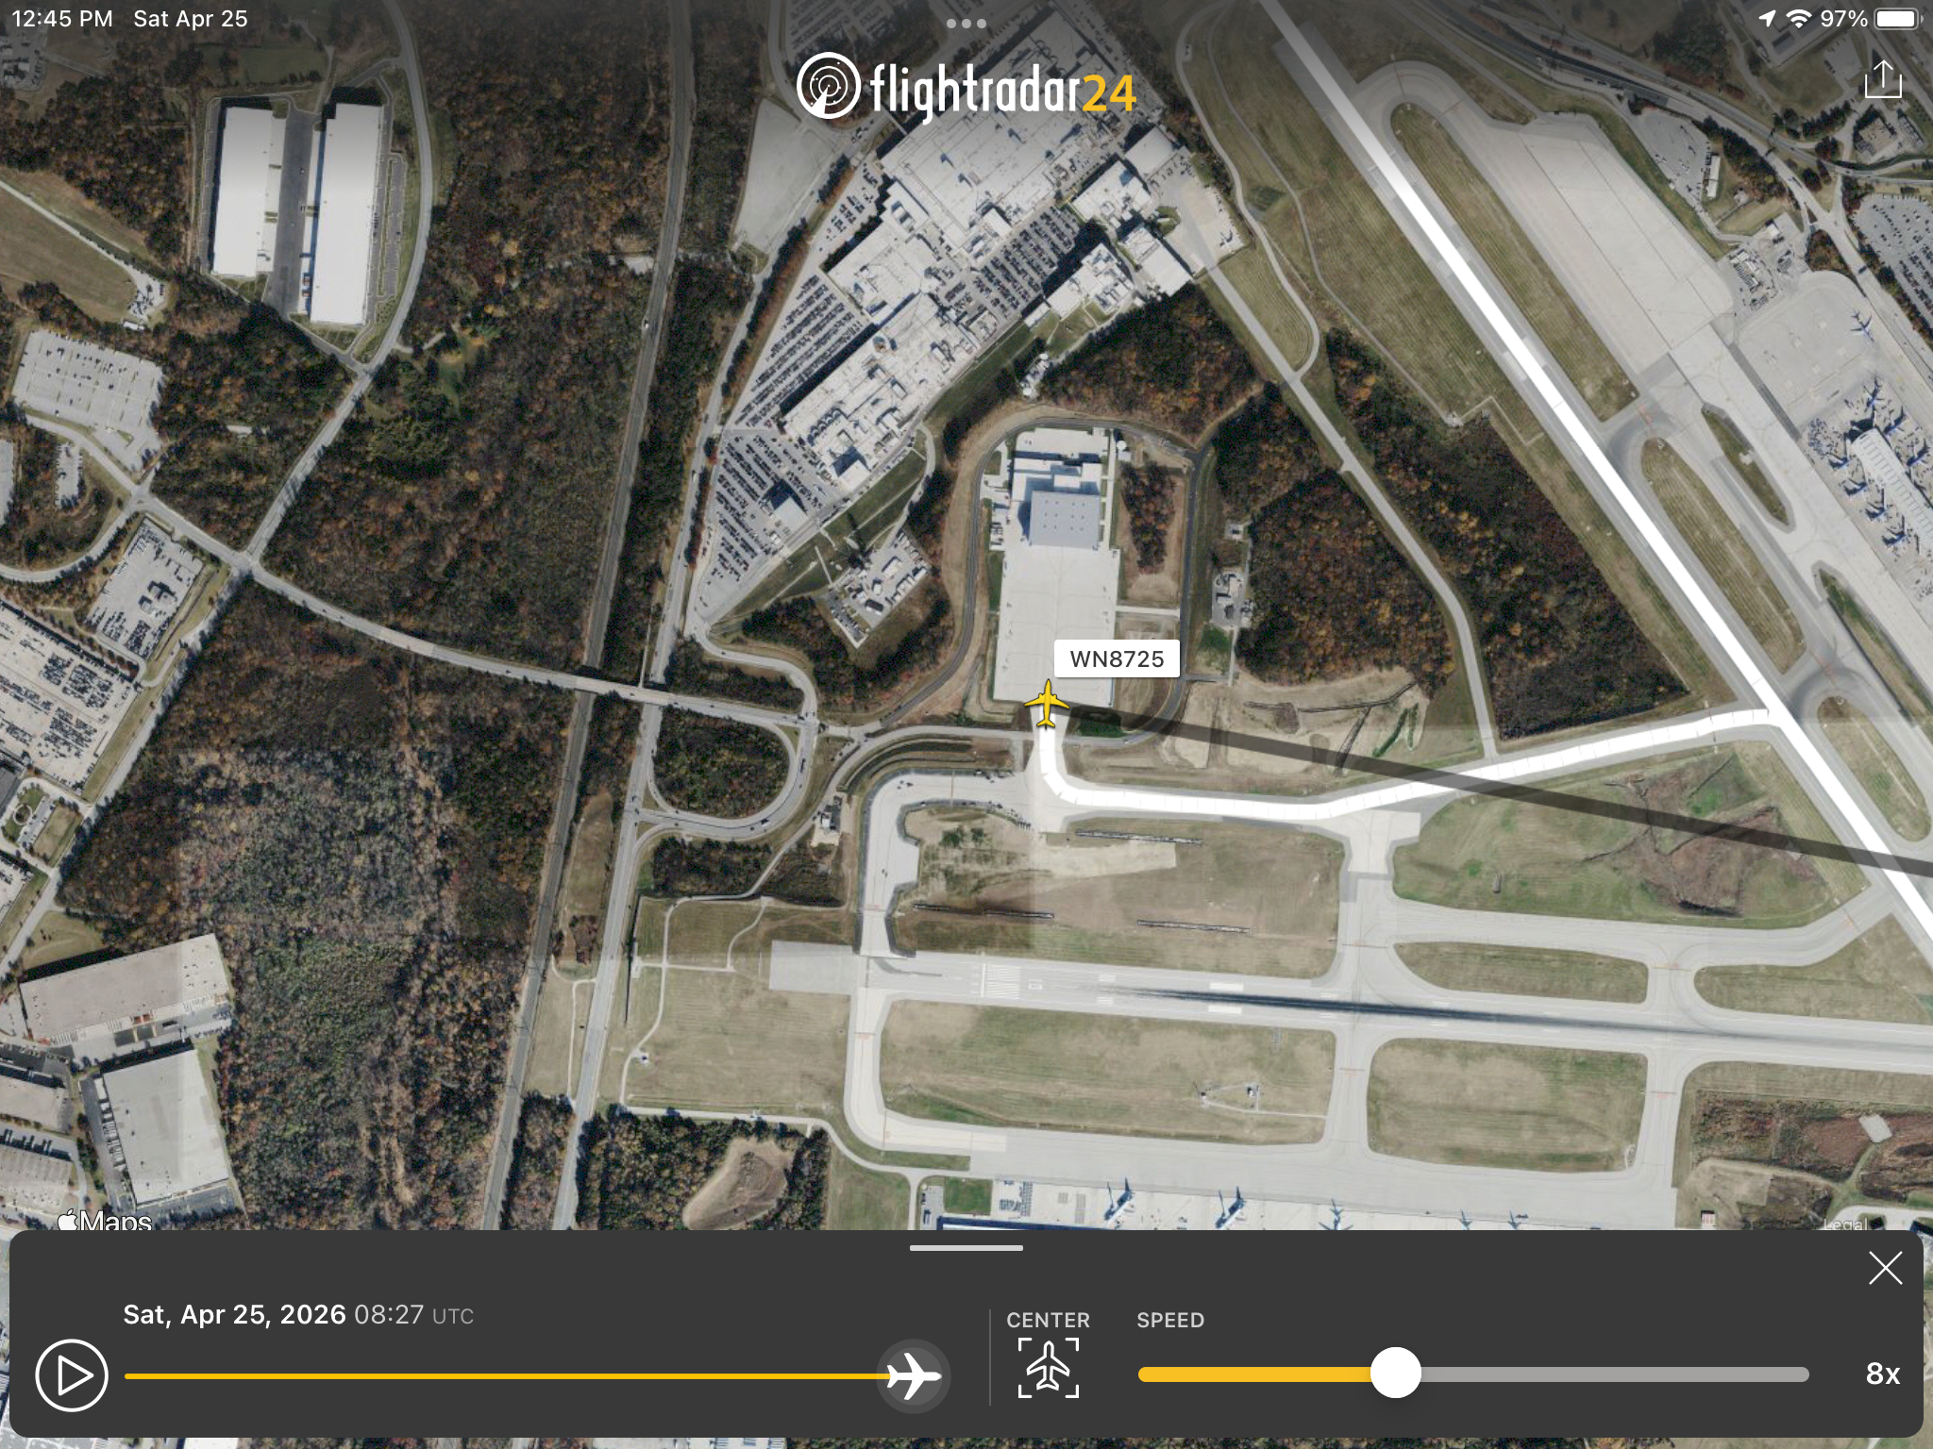Image resolution: width=1933 pixels, height=1449 pixels.
Task: Click the 8x speed value label
Action: click(x=1882, y=1374)
